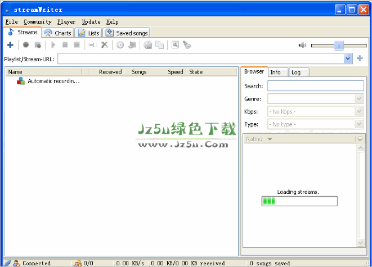This screenshot has width=372, height=267.
Task: Sort by the Songs column header
Action: coord(137,72)
